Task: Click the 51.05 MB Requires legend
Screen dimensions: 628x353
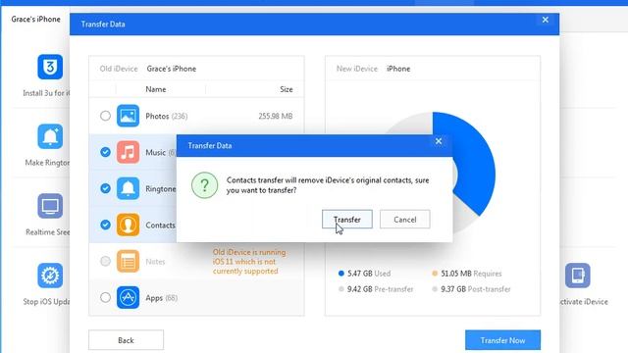Action: (x=467, y=274)
